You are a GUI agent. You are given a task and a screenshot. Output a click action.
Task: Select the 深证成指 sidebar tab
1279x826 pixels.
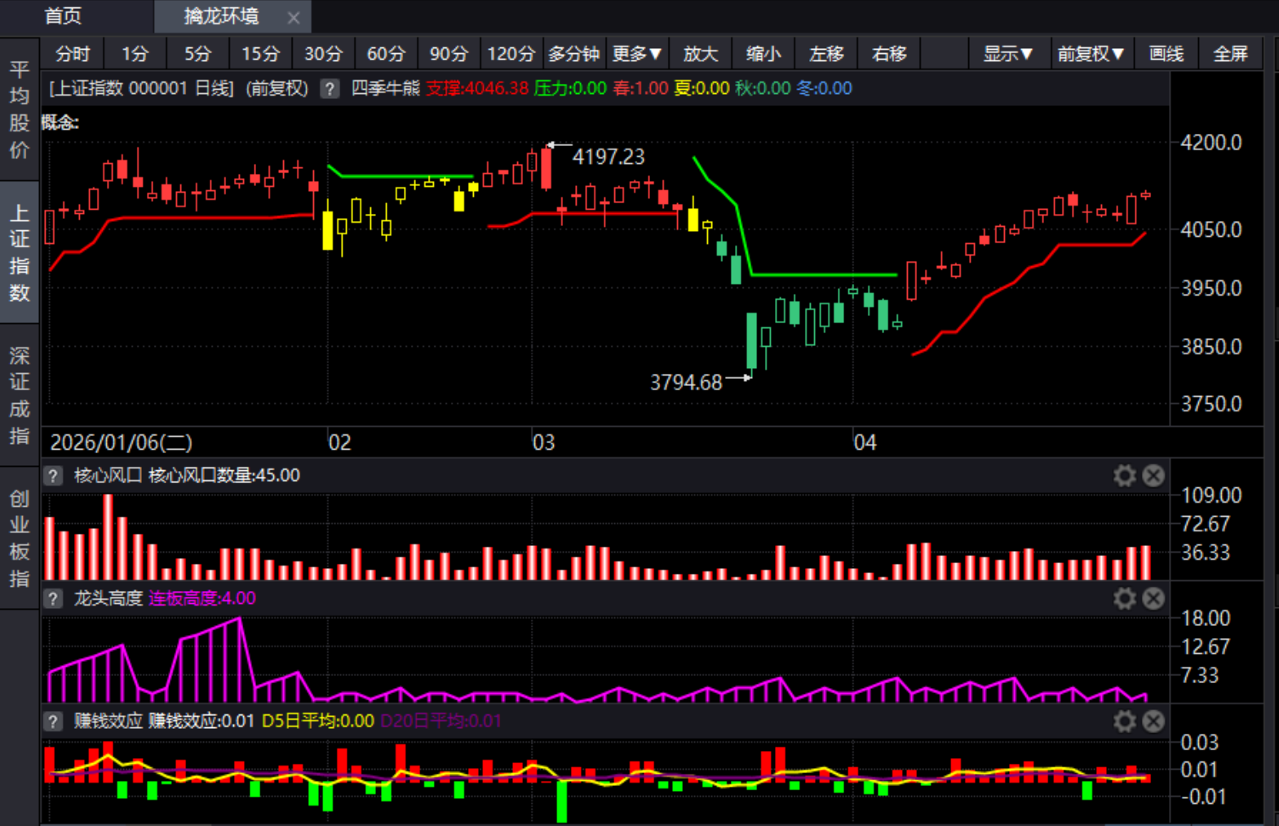click(20, 395)
